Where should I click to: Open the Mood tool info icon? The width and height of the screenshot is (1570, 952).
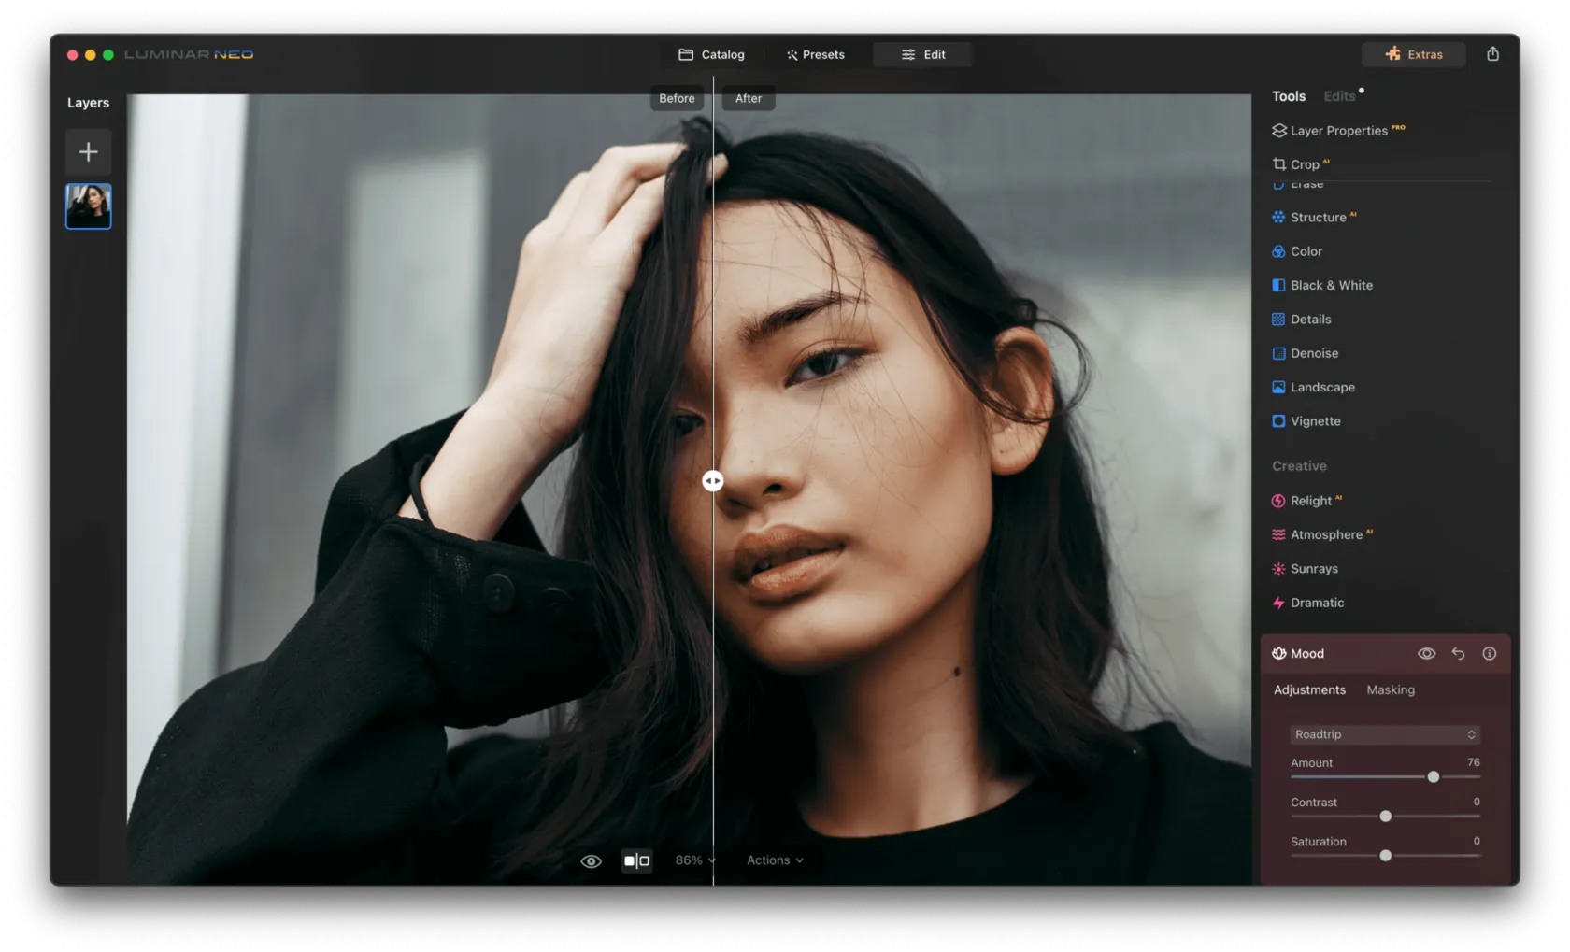tap(1489, 654)
